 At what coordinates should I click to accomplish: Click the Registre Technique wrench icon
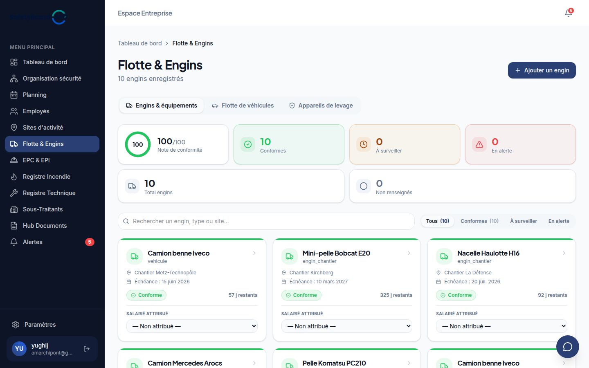[14, 193]
